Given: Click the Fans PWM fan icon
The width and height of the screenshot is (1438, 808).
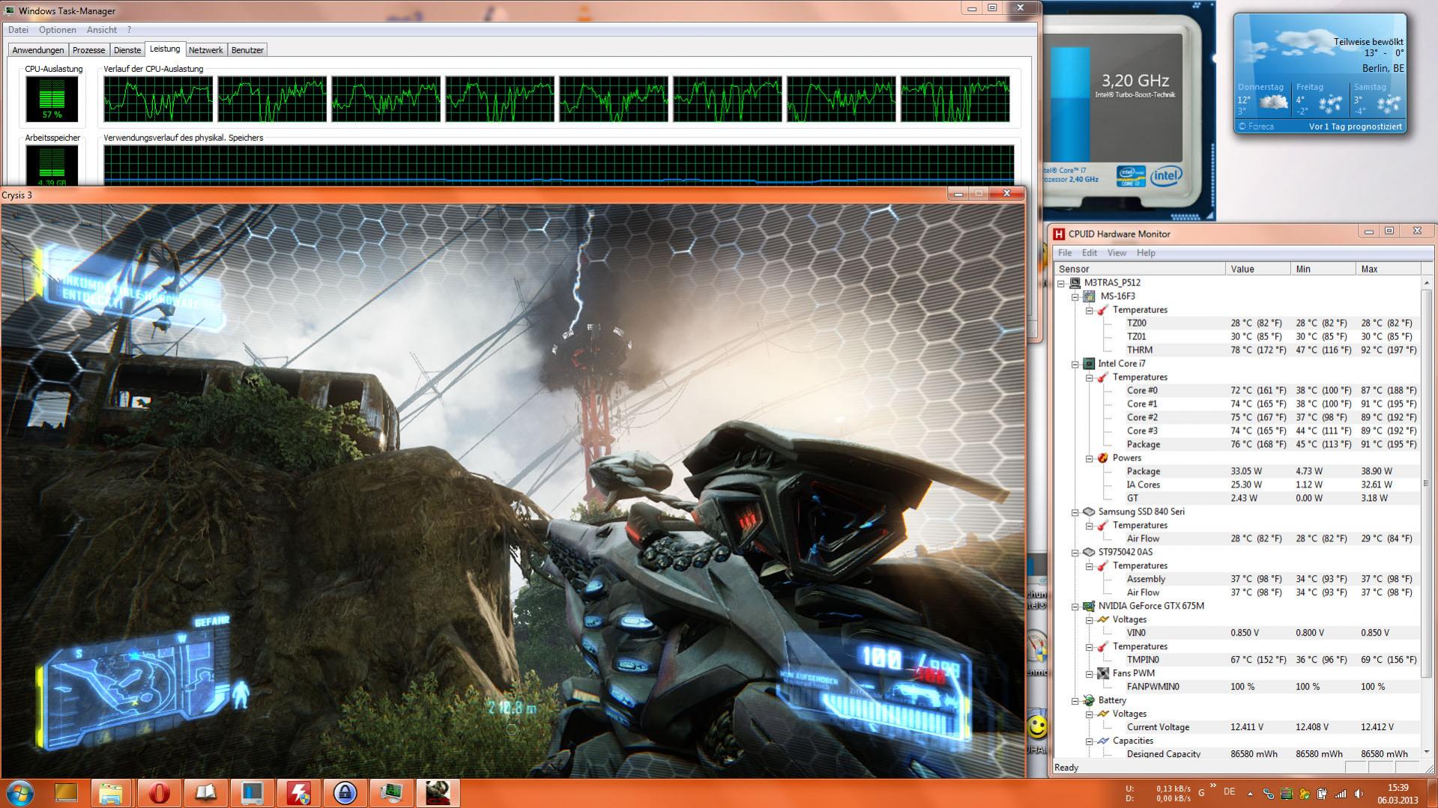Looking at the screenshot, I should [x=1103, y=674].
